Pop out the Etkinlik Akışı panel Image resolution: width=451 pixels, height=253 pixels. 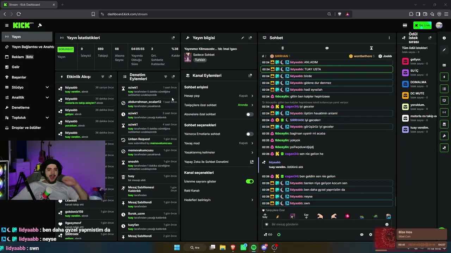coord(110,77)
